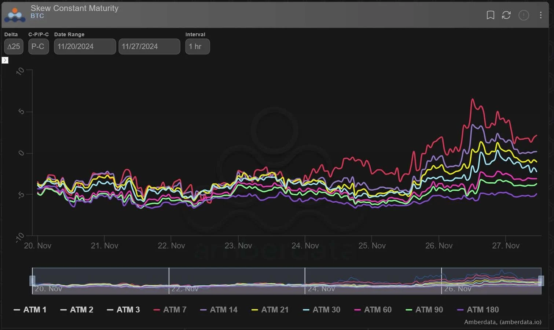Click the Amberdata logo icon

click(15, 15)
